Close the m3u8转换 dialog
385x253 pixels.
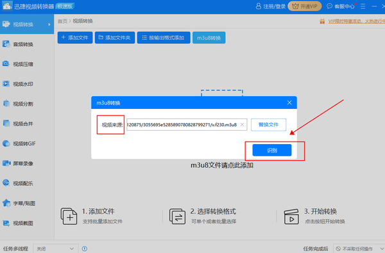point(289,102)
